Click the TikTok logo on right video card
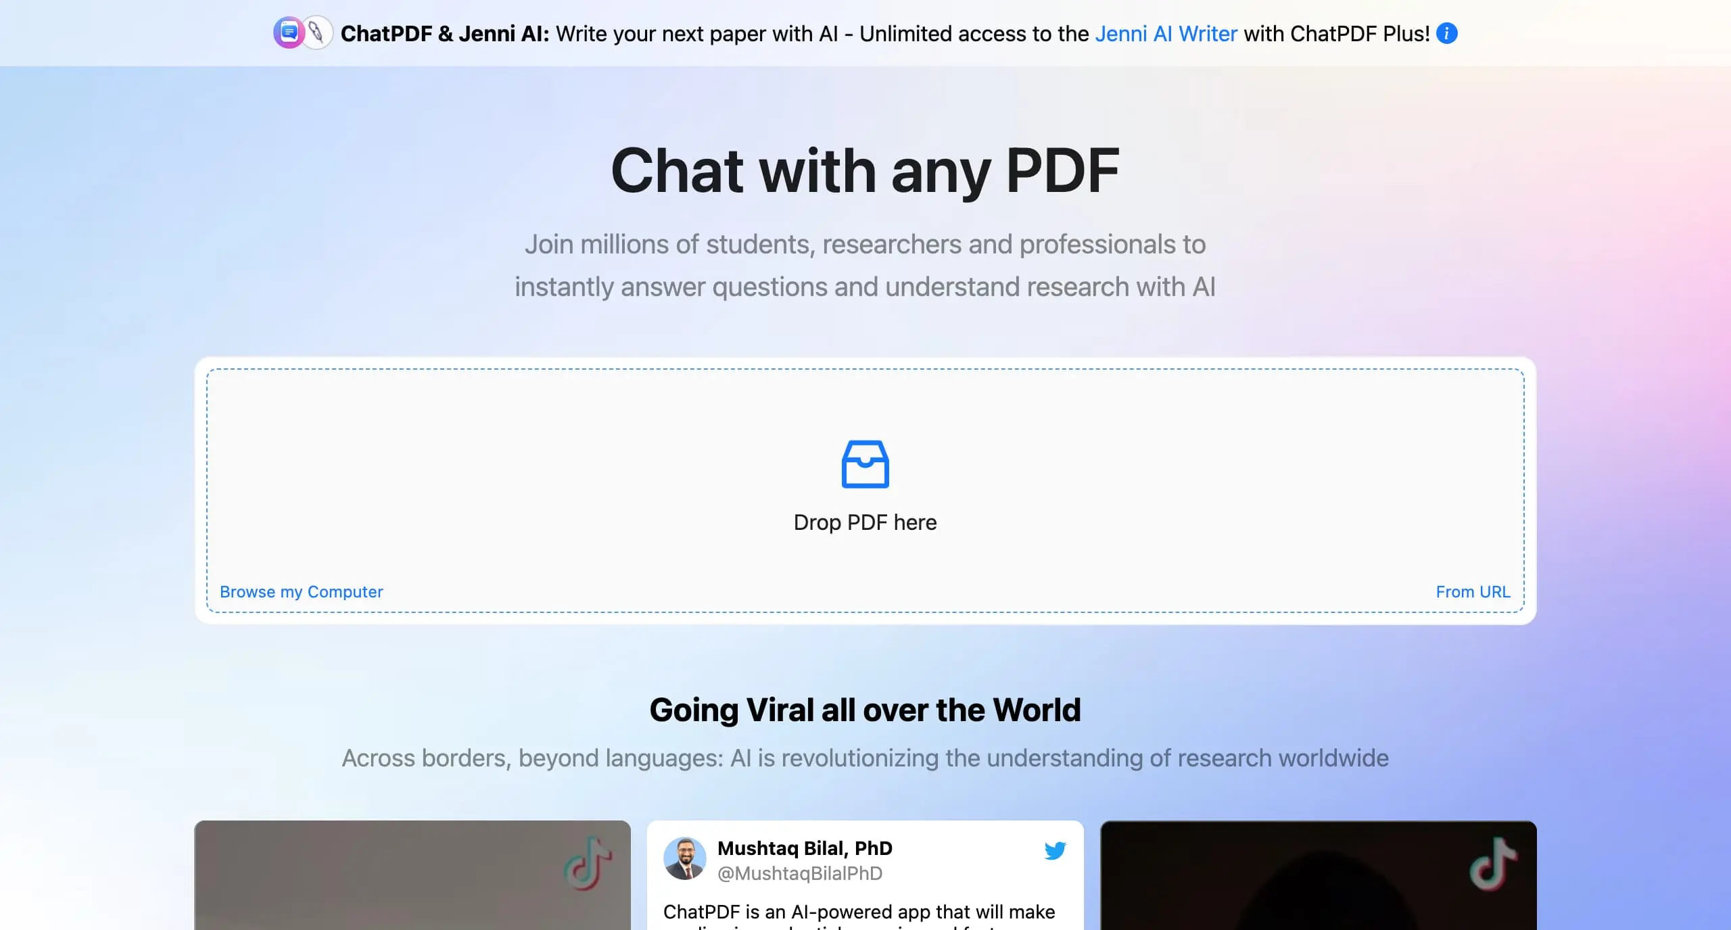 (x=1493, y=864)
